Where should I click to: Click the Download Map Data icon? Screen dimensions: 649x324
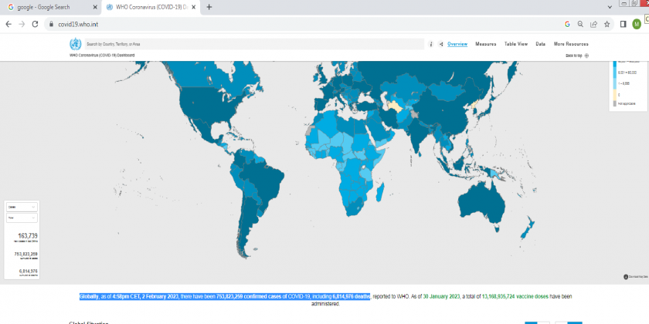(627, 276)
